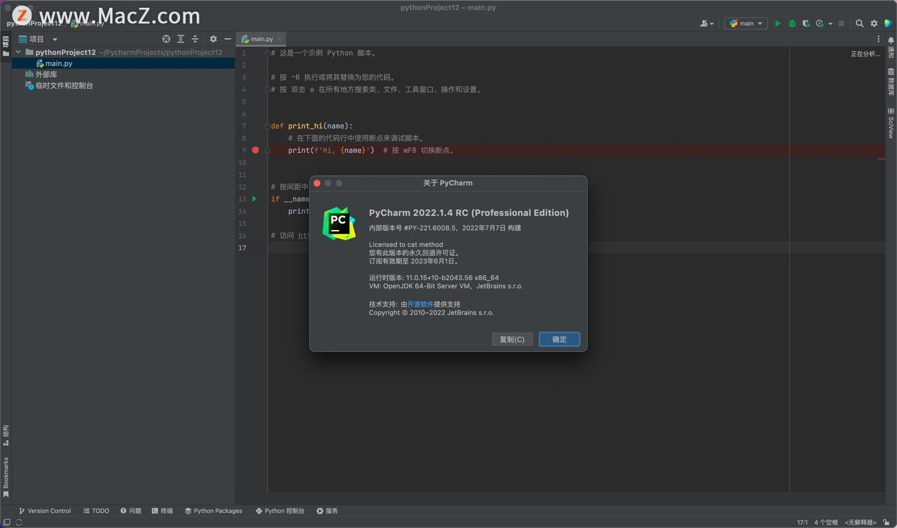
Task: Select 外部库 node in project tree
Action: pyautogui.click(x=41, y=74)
